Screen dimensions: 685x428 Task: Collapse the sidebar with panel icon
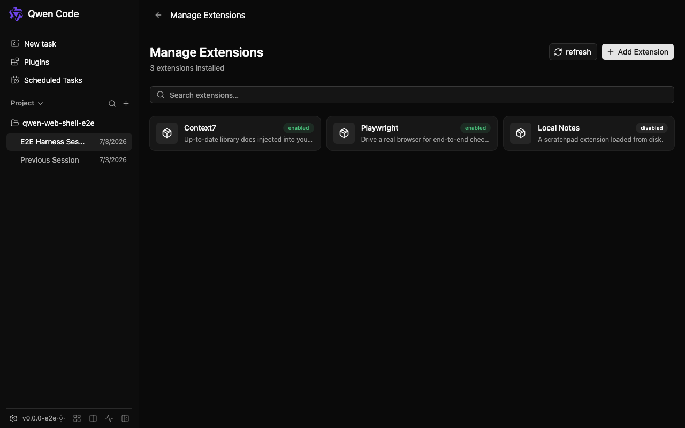click(x=125, y=418)
